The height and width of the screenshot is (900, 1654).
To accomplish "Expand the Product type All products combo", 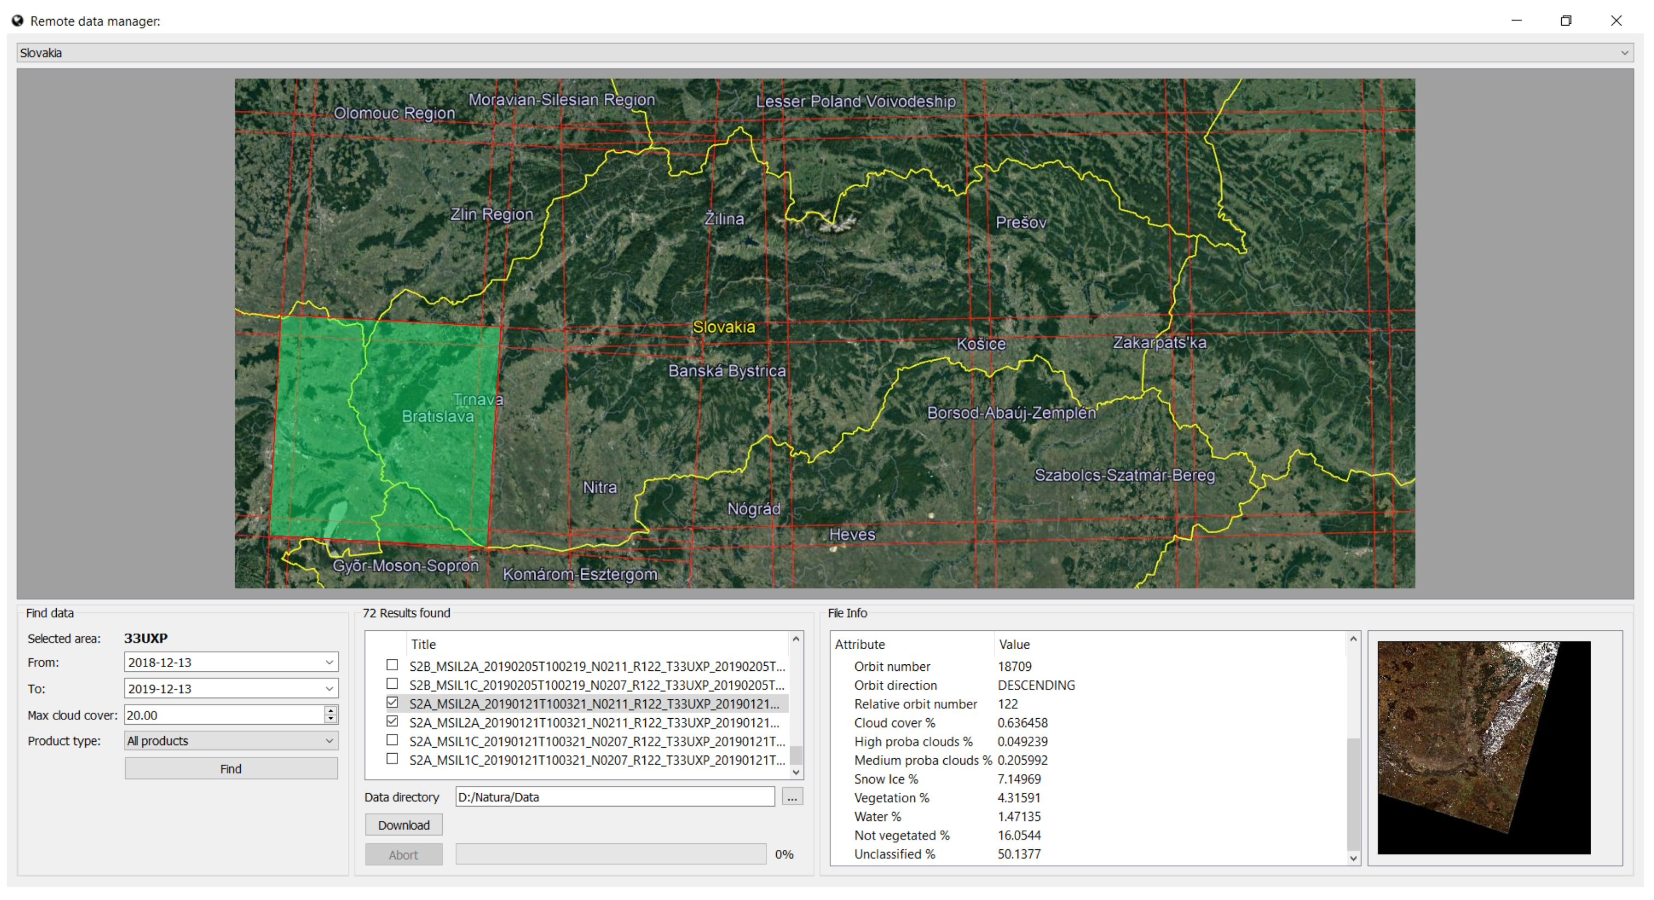I will tap(231, 740).
